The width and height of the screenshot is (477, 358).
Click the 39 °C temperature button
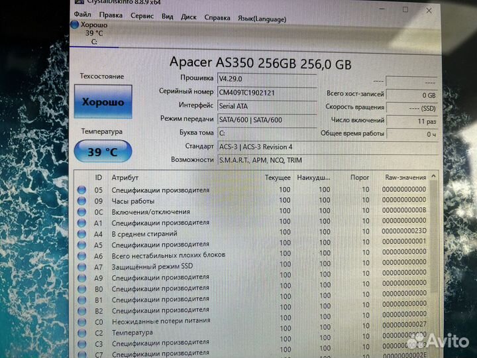(x=103, y=151)
